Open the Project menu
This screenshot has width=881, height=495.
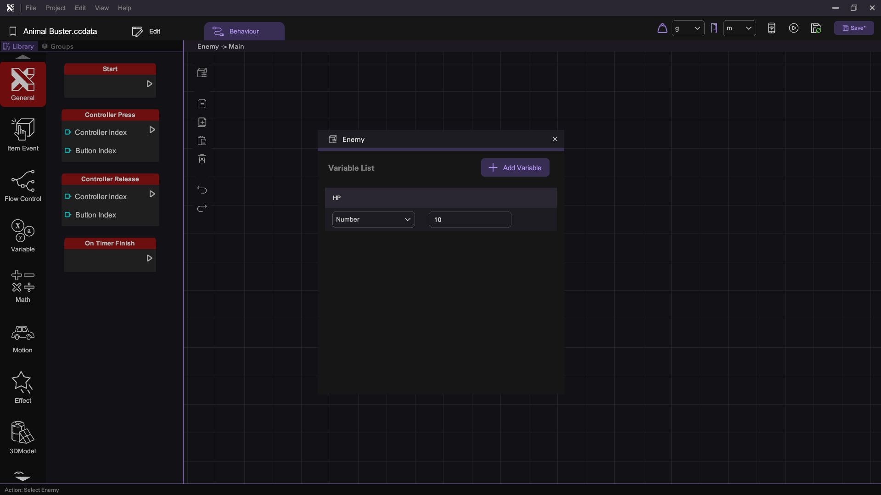point(55,8)
